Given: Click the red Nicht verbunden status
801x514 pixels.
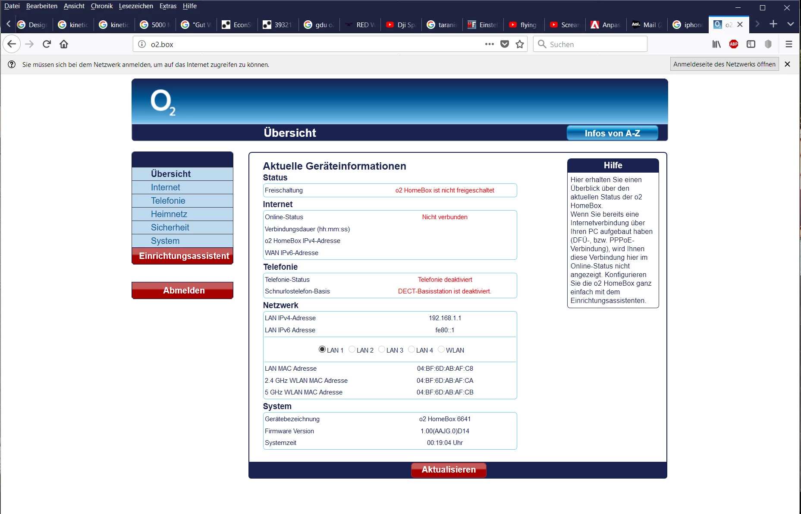Looking at the screenshot, I should click(445, 217).
